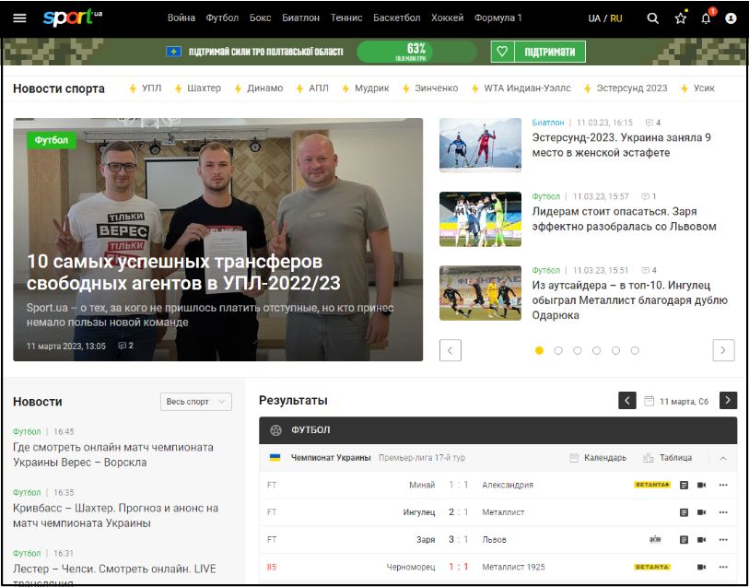Image resolution: width=749 pixels, height=587 pixels.
Task: Switch language to RU
Action: [x=616, y=18]
